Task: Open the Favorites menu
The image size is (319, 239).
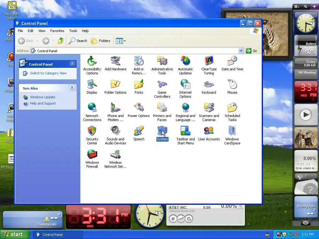Action: tap(57, 31)
